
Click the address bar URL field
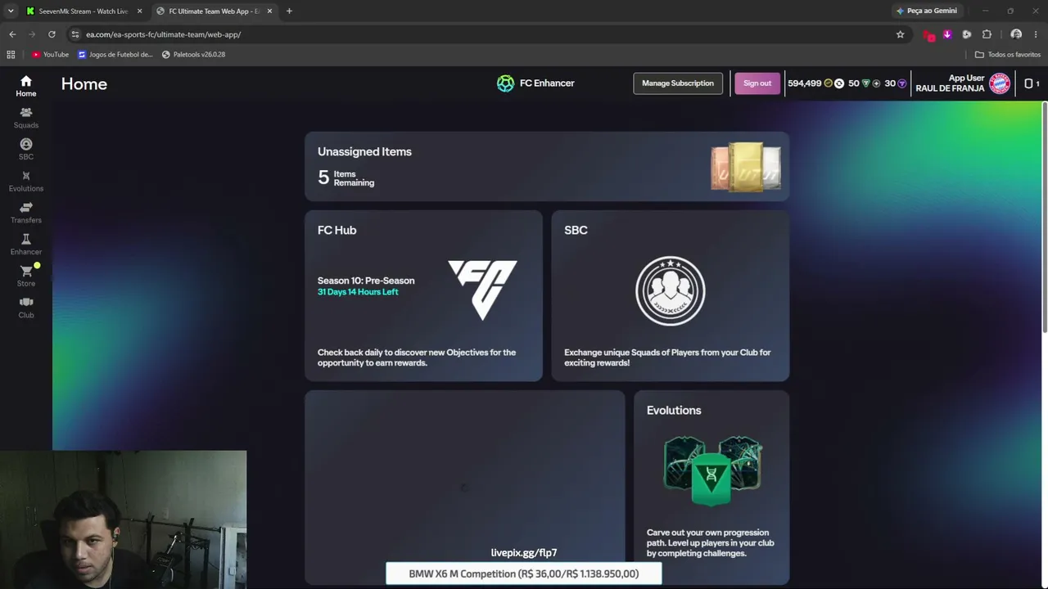483,34
